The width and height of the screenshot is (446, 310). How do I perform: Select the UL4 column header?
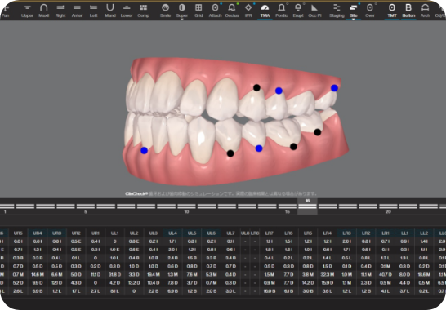coord(172,233)
